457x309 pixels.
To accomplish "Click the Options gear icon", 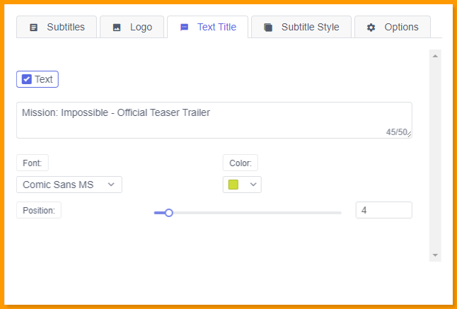I will [371, 28].
